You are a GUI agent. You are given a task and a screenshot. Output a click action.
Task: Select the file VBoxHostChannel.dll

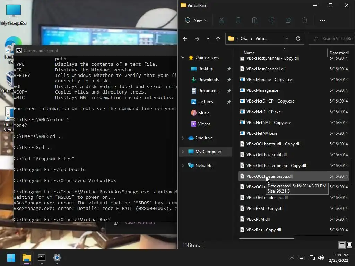[266, 69]
